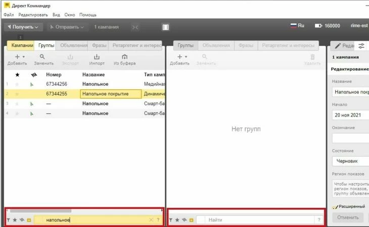This screenshot has width=369, height=227.
Task: Click the collapse panels arrows icon
Action: pyautogui.click(x=135, y=27)
